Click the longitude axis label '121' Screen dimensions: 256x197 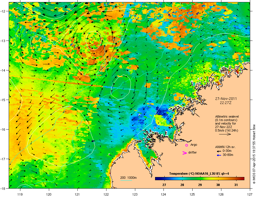[78, 194]
